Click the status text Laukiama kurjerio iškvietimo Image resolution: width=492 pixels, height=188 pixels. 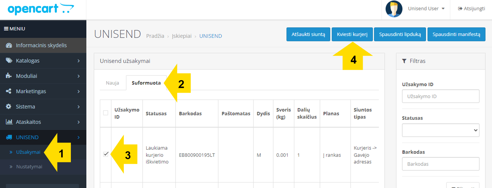(x=157, y=155)
